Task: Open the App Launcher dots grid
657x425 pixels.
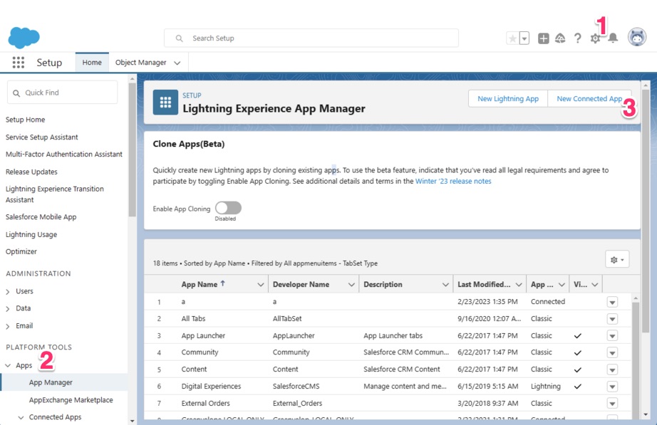Action: (x=19, y=63)
